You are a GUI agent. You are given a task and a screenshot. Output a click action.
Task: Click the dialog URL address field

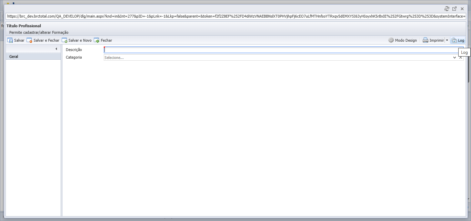(236, 16)
